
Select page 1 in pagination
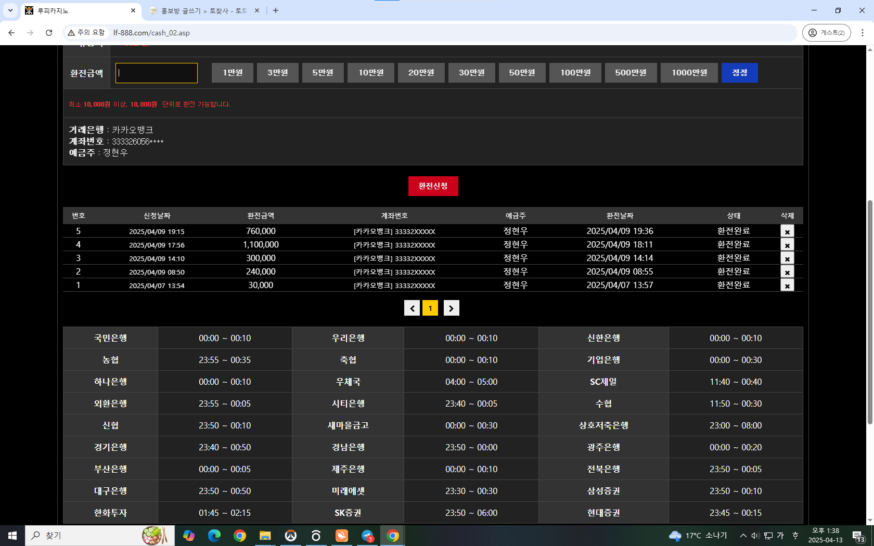tap(430, 308)
